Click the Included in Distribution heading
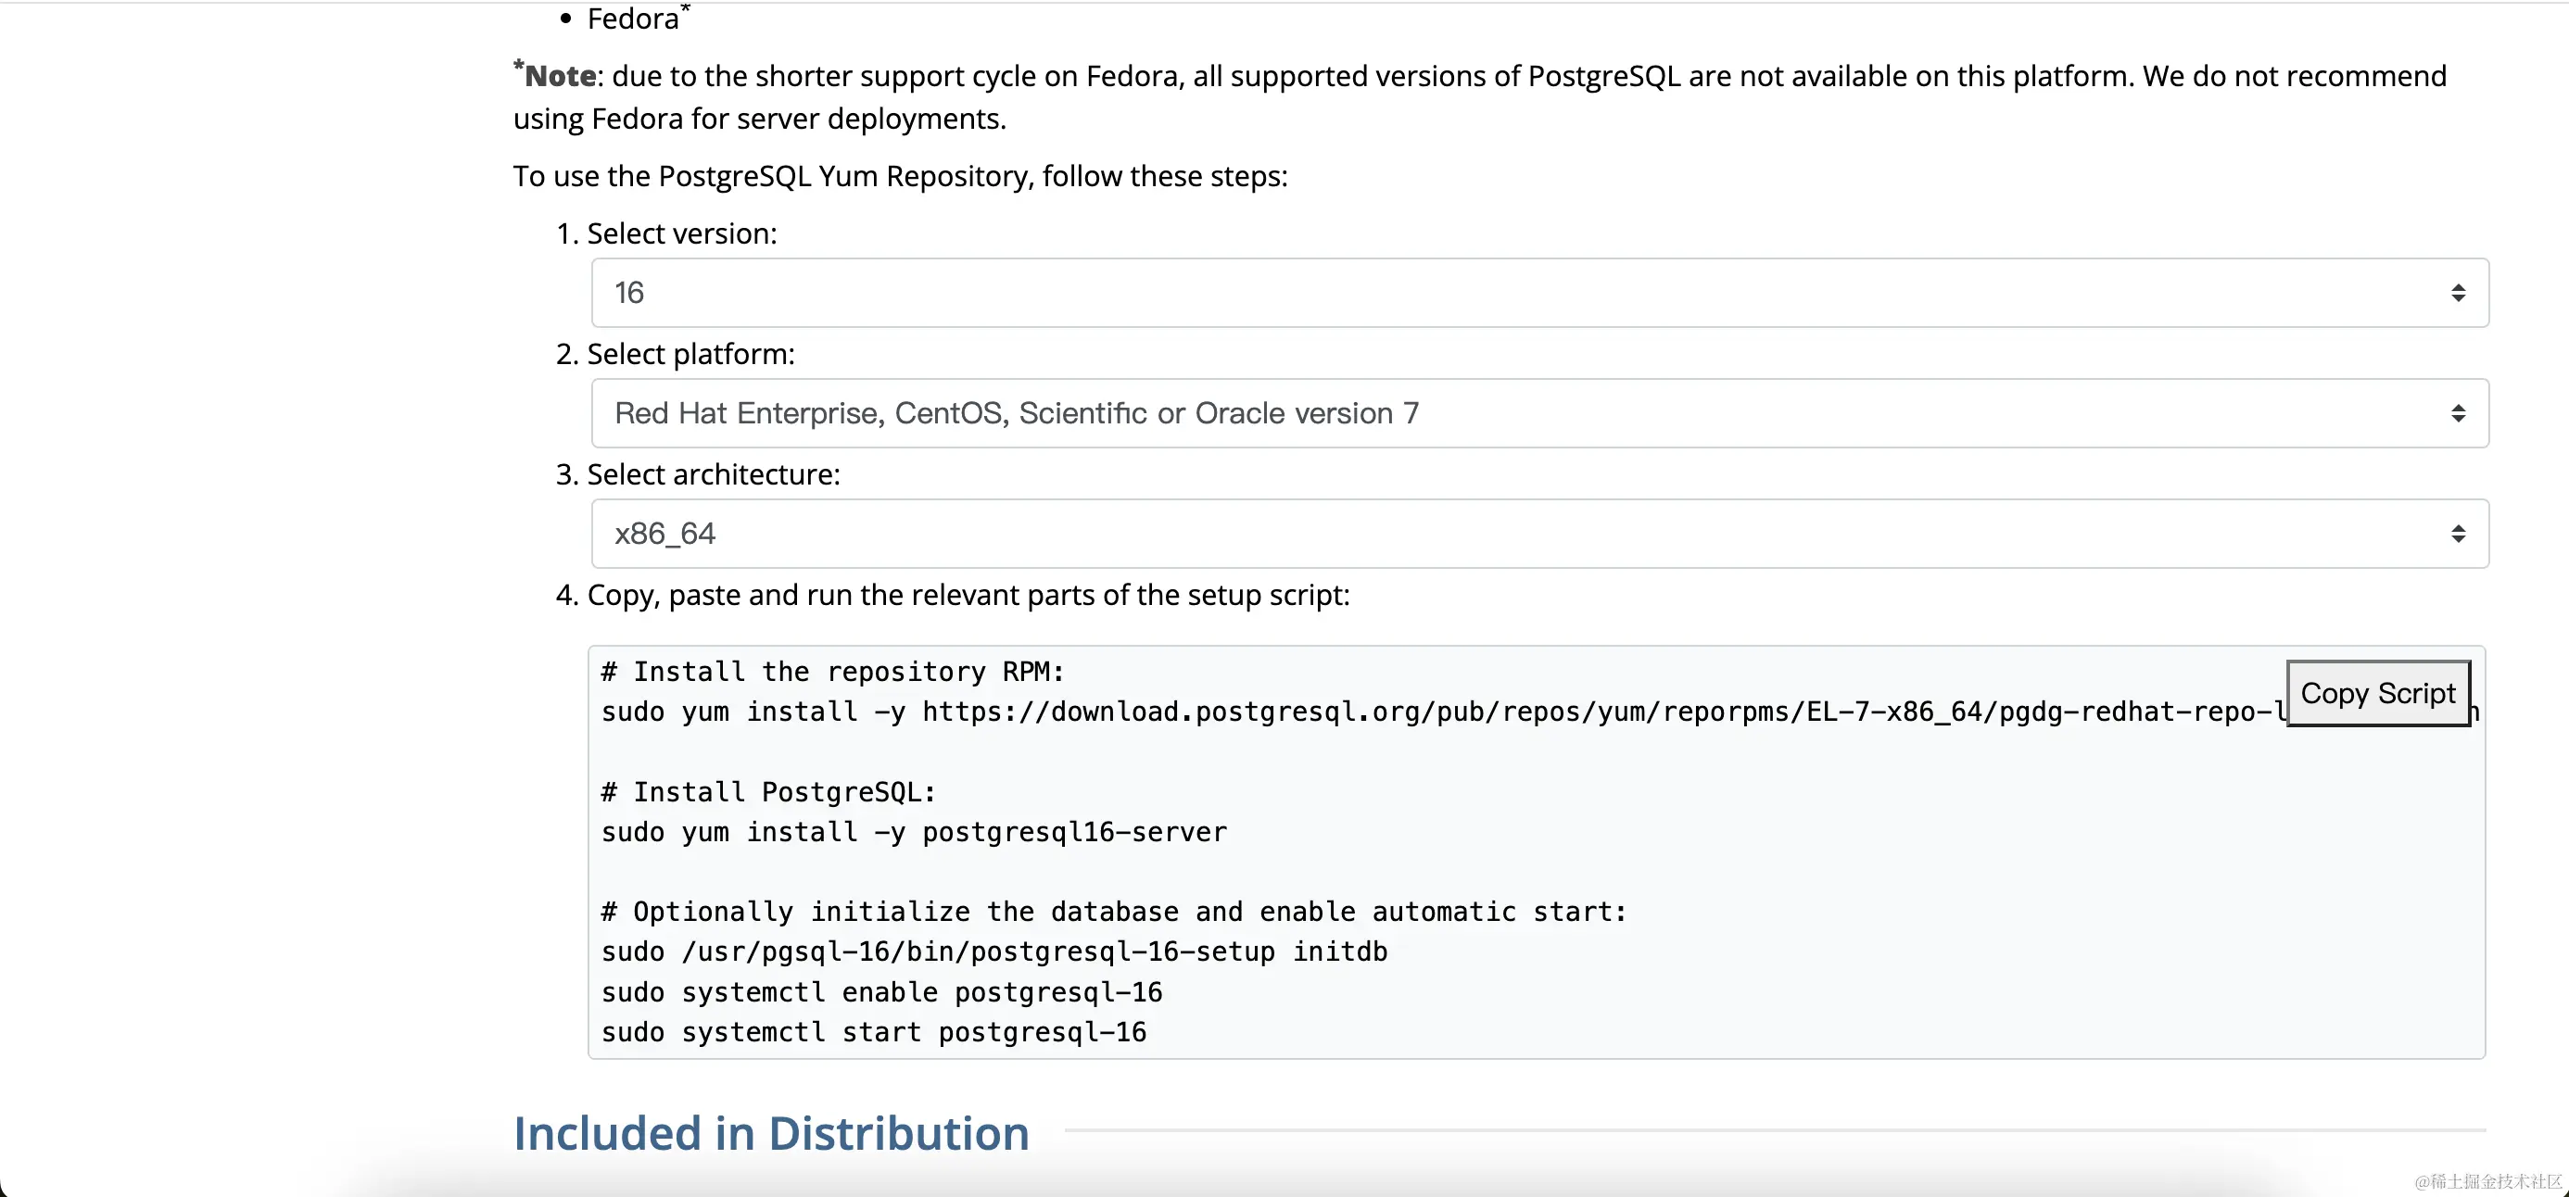 771,1133
